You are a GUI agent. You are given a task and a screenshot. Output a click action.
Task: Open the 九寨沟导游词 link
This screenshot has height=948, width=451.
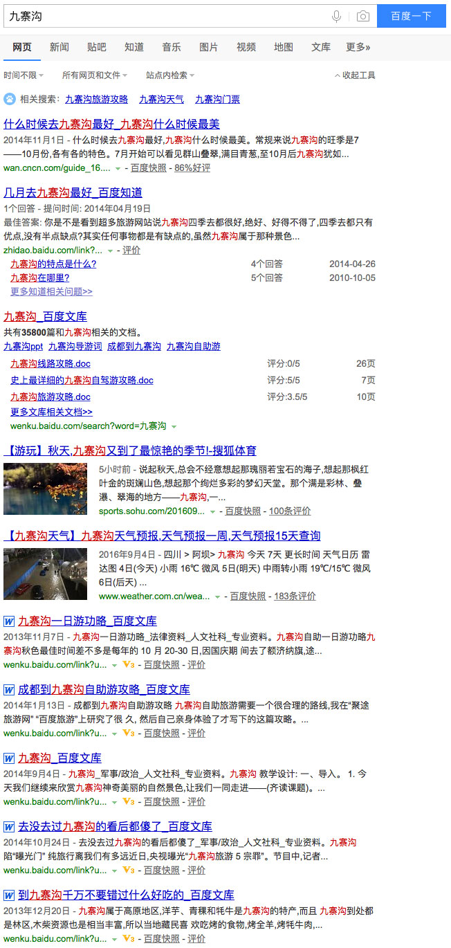pyautogui.click(x=75, y=346)
